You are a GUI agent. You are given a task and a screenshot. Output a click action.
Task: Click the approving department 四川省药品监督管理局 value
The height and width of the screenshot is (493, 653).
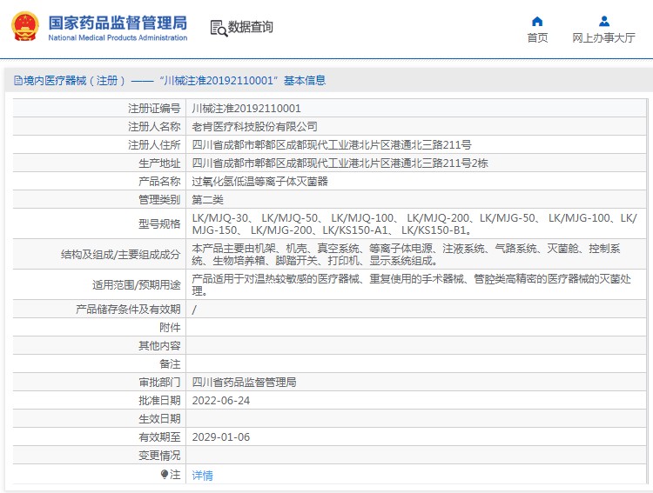(x=244, y=383)
